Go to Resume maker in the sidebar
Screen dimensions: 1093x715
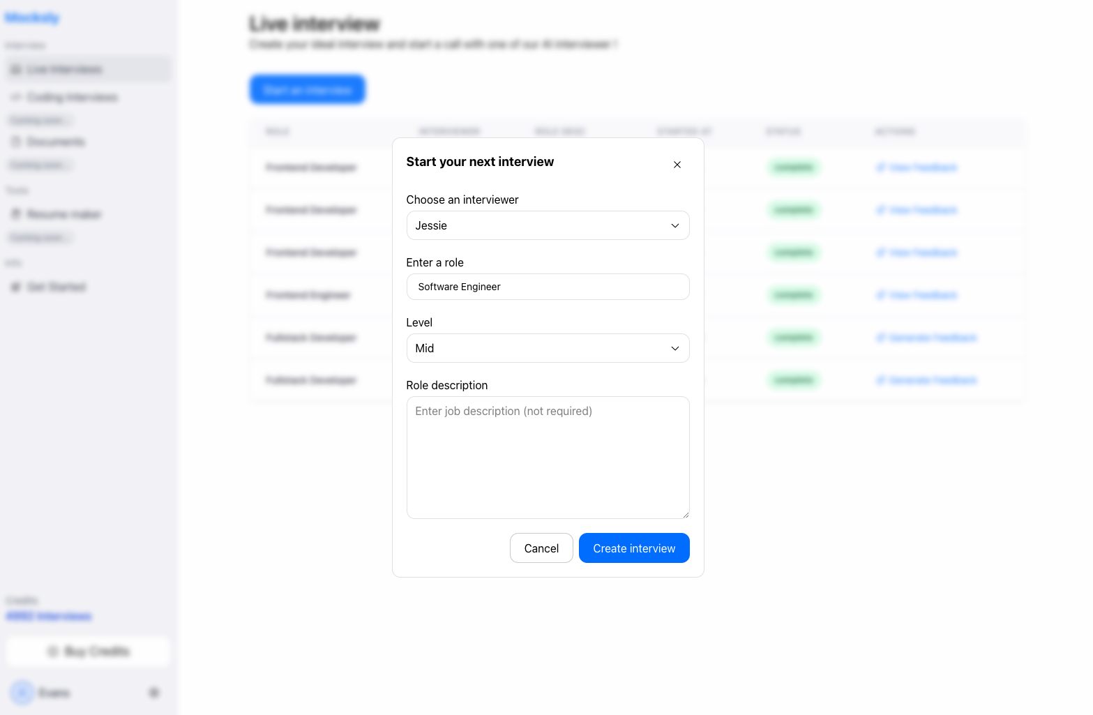click(64, 214)
